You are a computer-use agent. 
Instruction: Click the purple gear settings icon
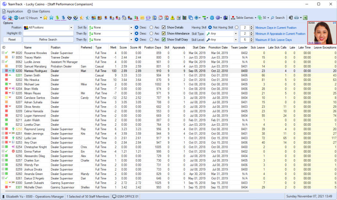tap(218, 18)
